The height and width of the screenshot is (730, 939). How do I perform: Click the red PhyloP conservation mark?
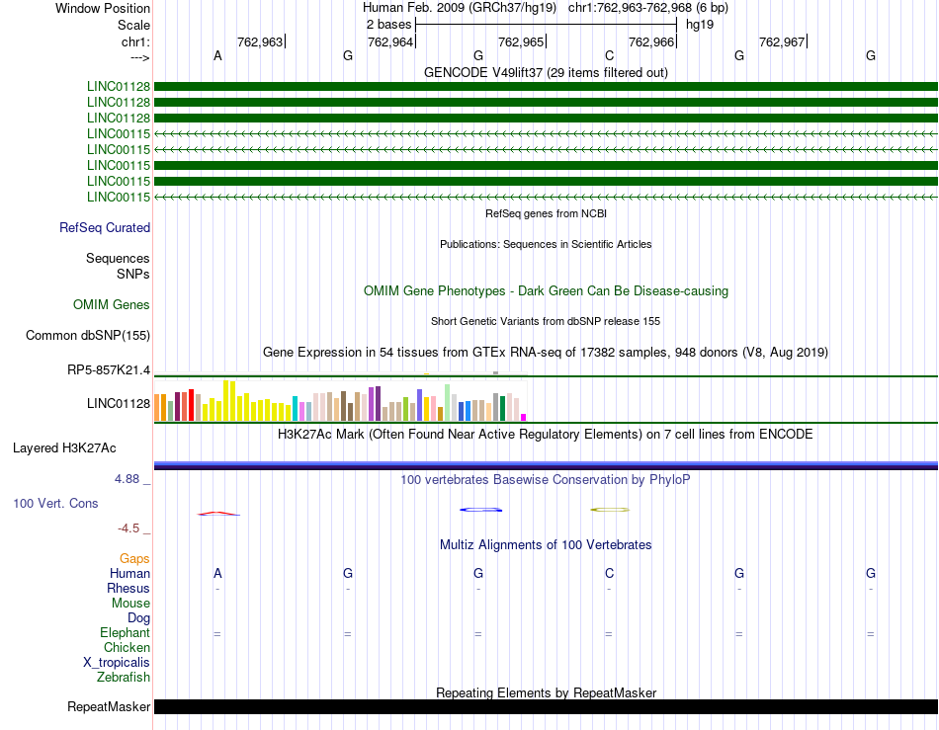[218, 514]
